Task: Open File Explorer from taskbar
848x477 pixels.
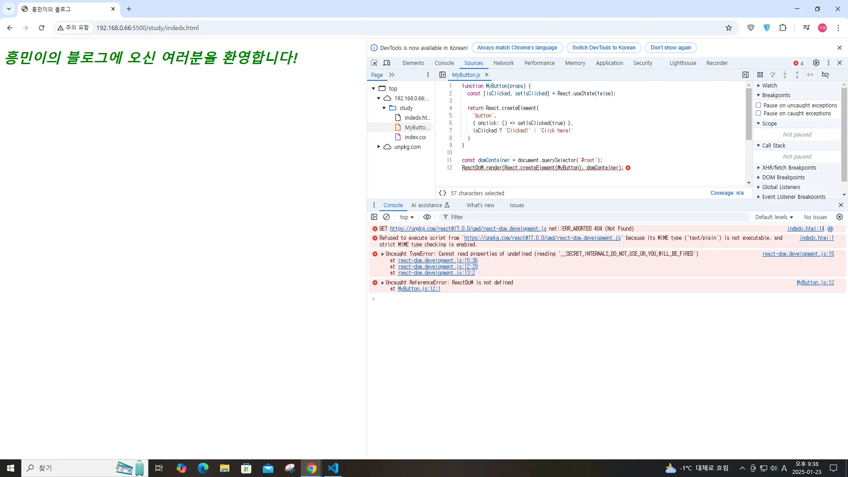Action: (225, 468)
